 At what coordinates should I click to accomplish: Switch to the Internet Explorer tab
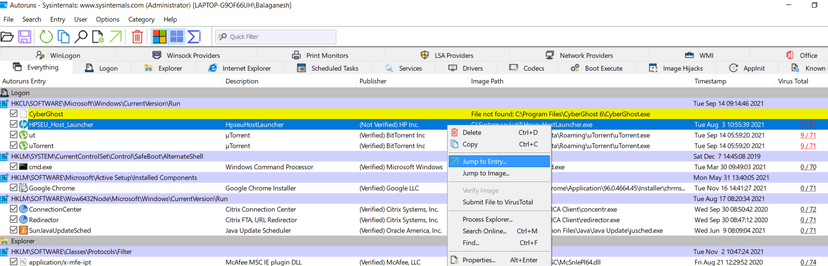(x=240, y=68)
